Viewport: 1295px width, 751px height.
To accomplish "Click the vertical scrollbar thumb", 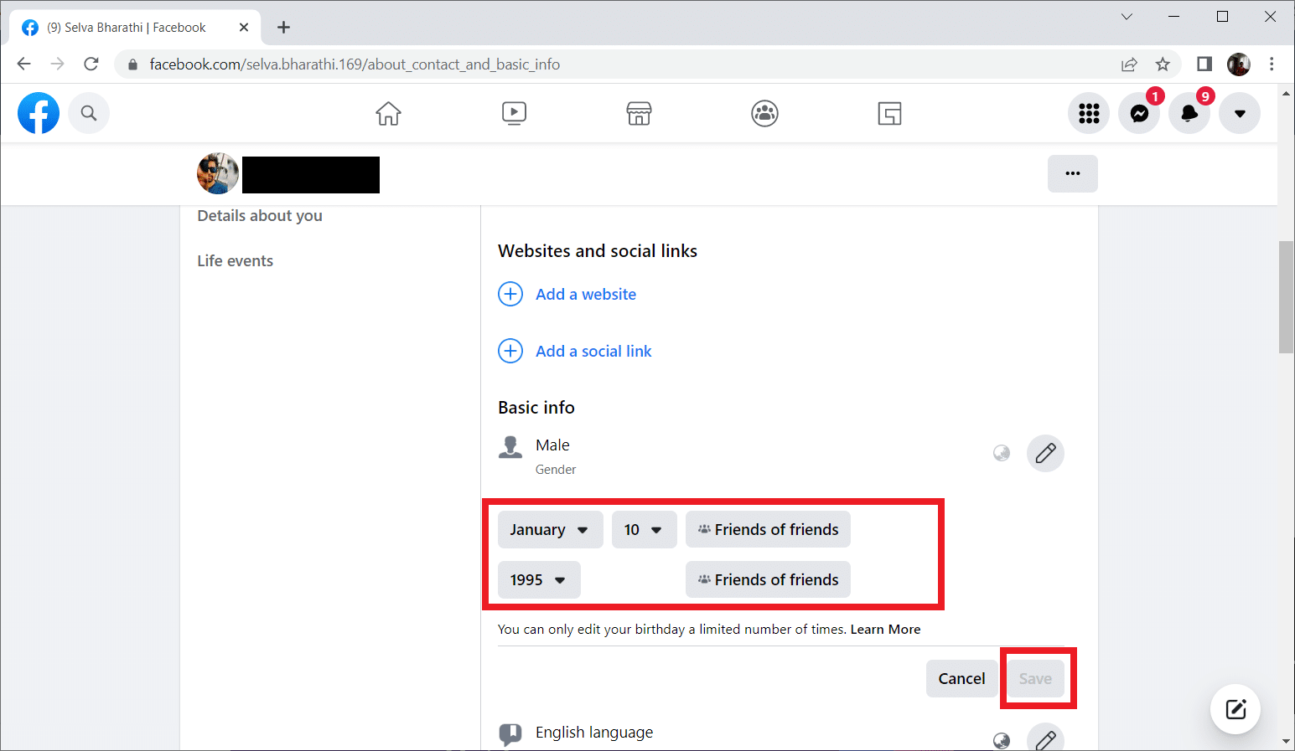I will coord(1286,297).
